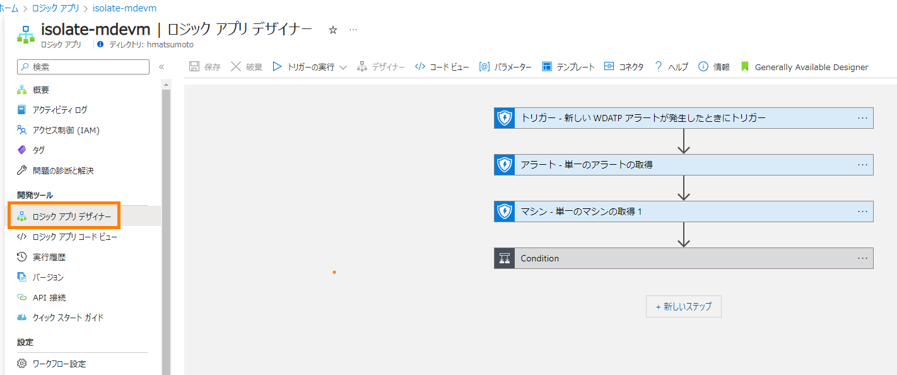Focus the 検索 search box

coord(83,67)
